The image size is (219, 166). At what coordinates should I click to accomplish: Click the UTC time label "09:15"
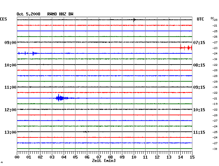pyautogui.click(x=199, y=87)
